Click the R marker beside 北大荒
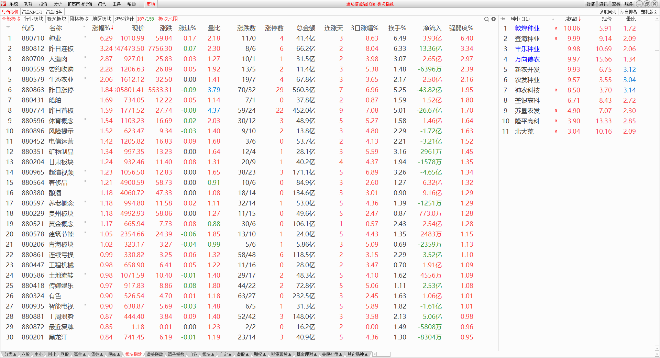The width and height of the screenshot is (660, 358). click(556, 131)
